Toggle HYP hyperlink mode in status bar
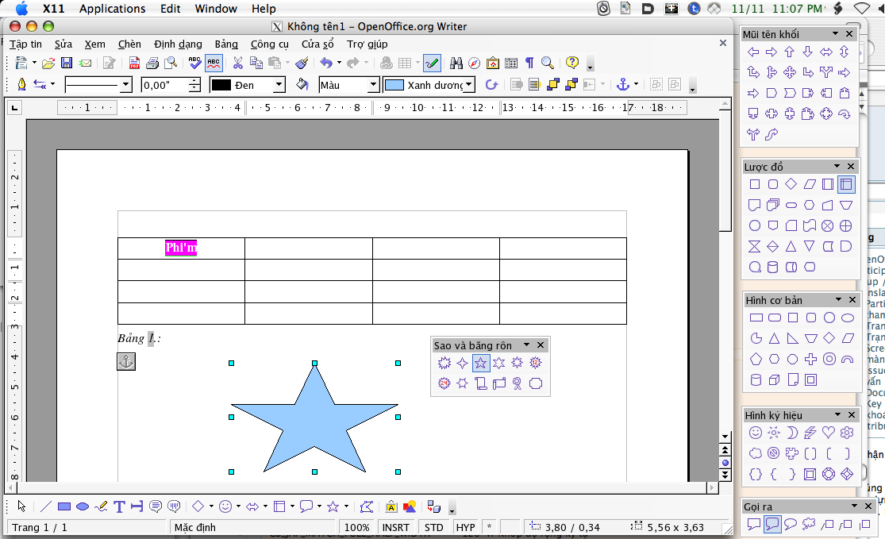The image size is (885, 539). tap(466, 528)
